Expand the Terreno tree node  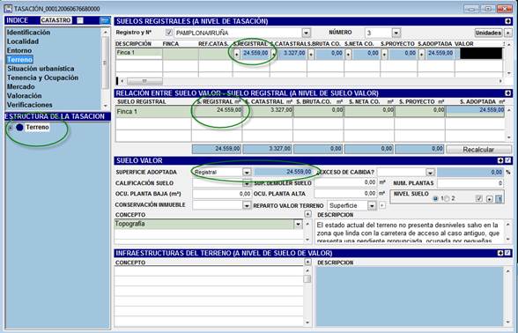coord(11,127)
